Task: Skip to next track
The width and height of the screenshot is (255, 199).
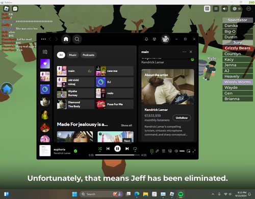Action: click(127, 149)
